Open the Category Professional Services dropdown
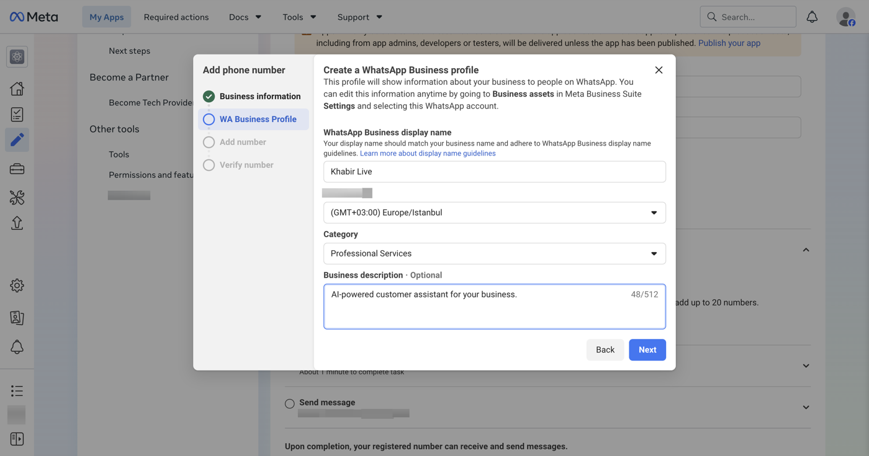Viewport: 869px width, 456px height. tap(495, 253)
